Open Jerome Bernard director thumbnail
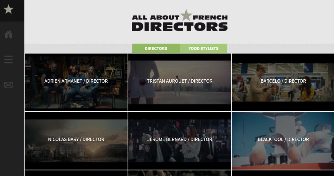 coord(180,141)
